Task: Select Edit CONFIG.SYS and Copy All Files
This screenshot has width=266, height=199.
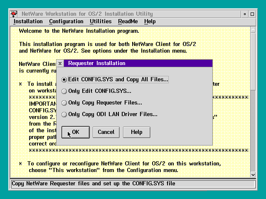Action: (x=115, y=80)
